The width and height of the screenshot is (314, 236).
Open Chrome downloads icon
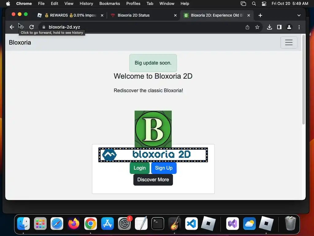pos(270,27)
